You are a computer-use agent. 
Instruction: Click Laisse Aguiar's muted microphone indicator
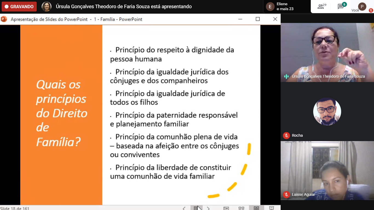[x=286, y=194]
